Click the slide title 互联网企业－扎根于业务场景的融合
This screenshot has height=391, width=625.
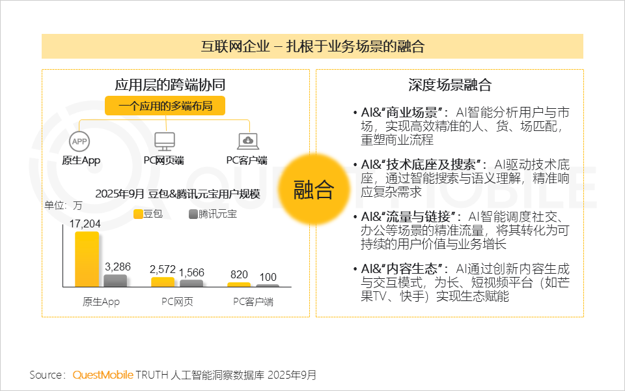pos(312,46)
